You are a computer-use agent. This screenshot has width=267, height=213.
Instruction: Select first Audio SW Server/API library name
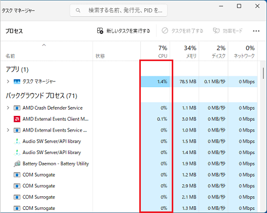click(52, 141)
